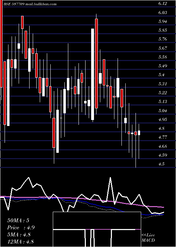Viewport: 176px width, 247px height.
Task: Select the 12MA : 4.8 legend entry
Action: tap(20, 242)
